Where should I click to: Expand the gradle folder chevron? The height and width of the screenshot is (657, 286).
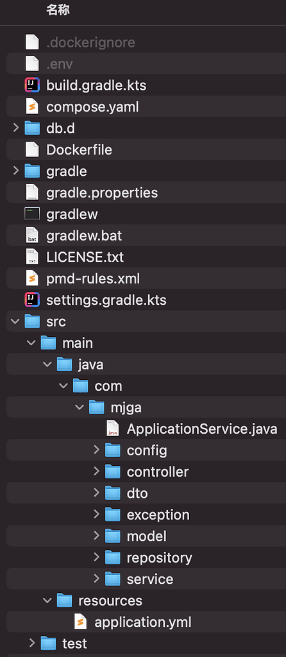coord(16,171)
